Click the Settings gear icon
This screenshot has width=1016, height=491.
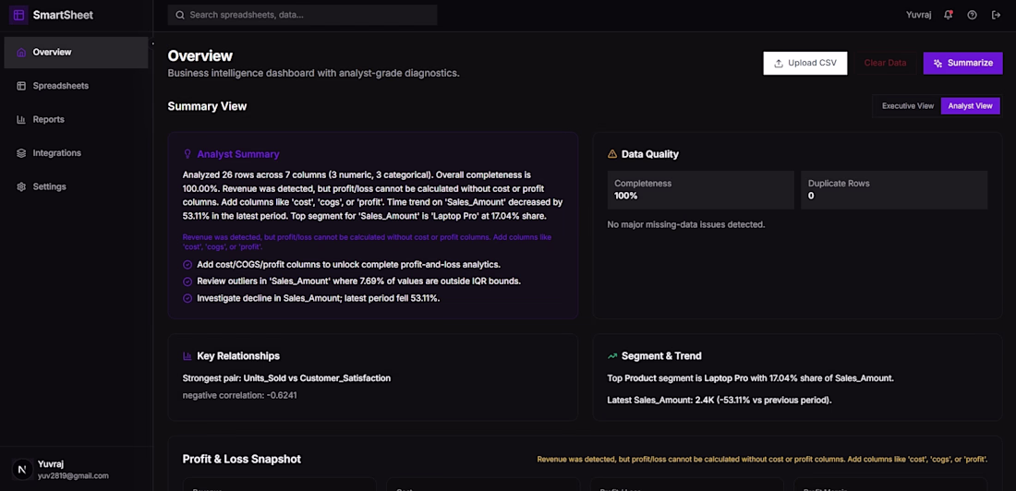[x=20, y=186]
